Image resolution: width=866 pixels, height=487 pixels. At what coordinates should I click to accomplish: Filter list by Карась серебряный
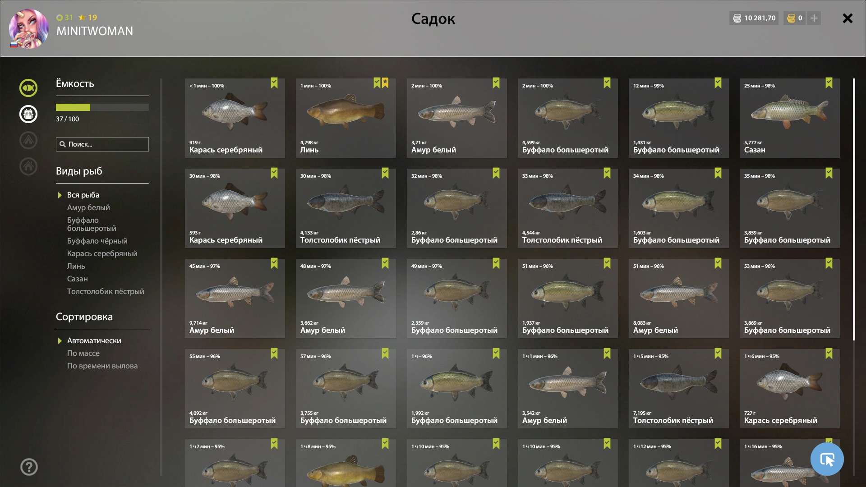102,253
